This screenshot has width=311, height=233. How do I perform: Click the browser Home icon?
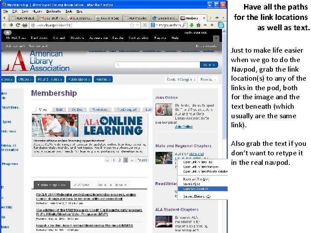coord(198,25)
